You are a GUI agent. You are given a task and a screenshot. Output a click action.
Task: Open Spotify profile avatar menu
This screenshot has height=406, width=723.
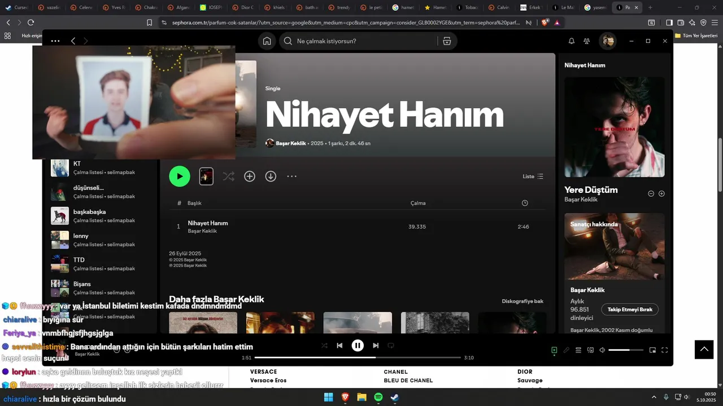[608, 41]
